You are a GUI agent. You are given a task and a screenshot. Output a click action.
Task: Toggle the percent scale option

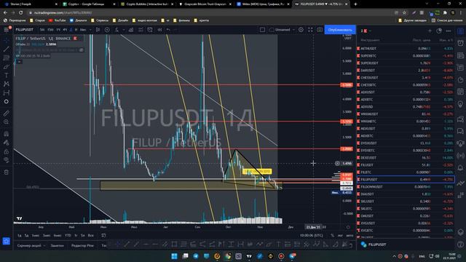point(332,235)
